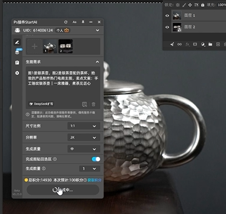Click the user avatar icon beside UID
226x214 pixels.
coord(17,30)
